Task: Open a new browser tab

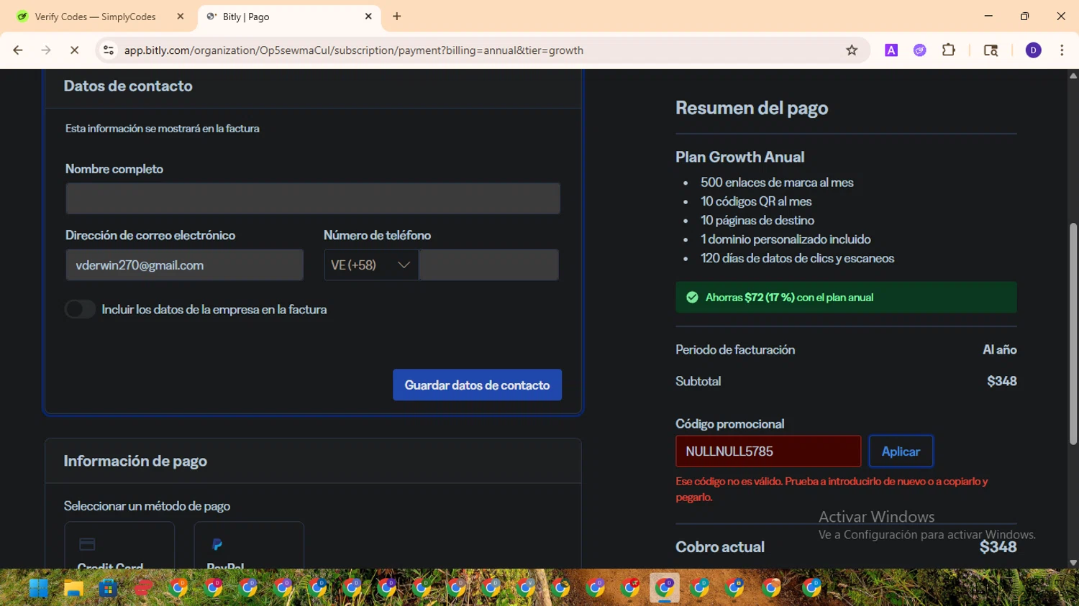Action: 397,17
